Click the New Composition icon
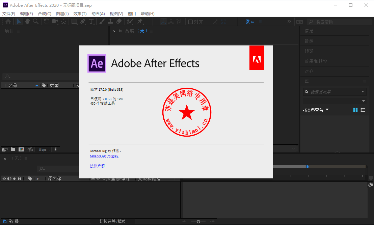 (22, 149)
